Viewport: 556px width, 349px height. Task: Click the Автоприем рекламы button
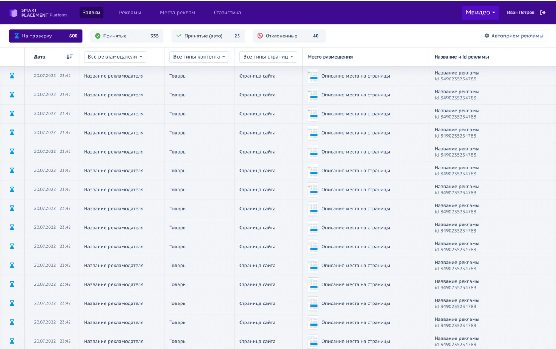click(x=514, y=36)
